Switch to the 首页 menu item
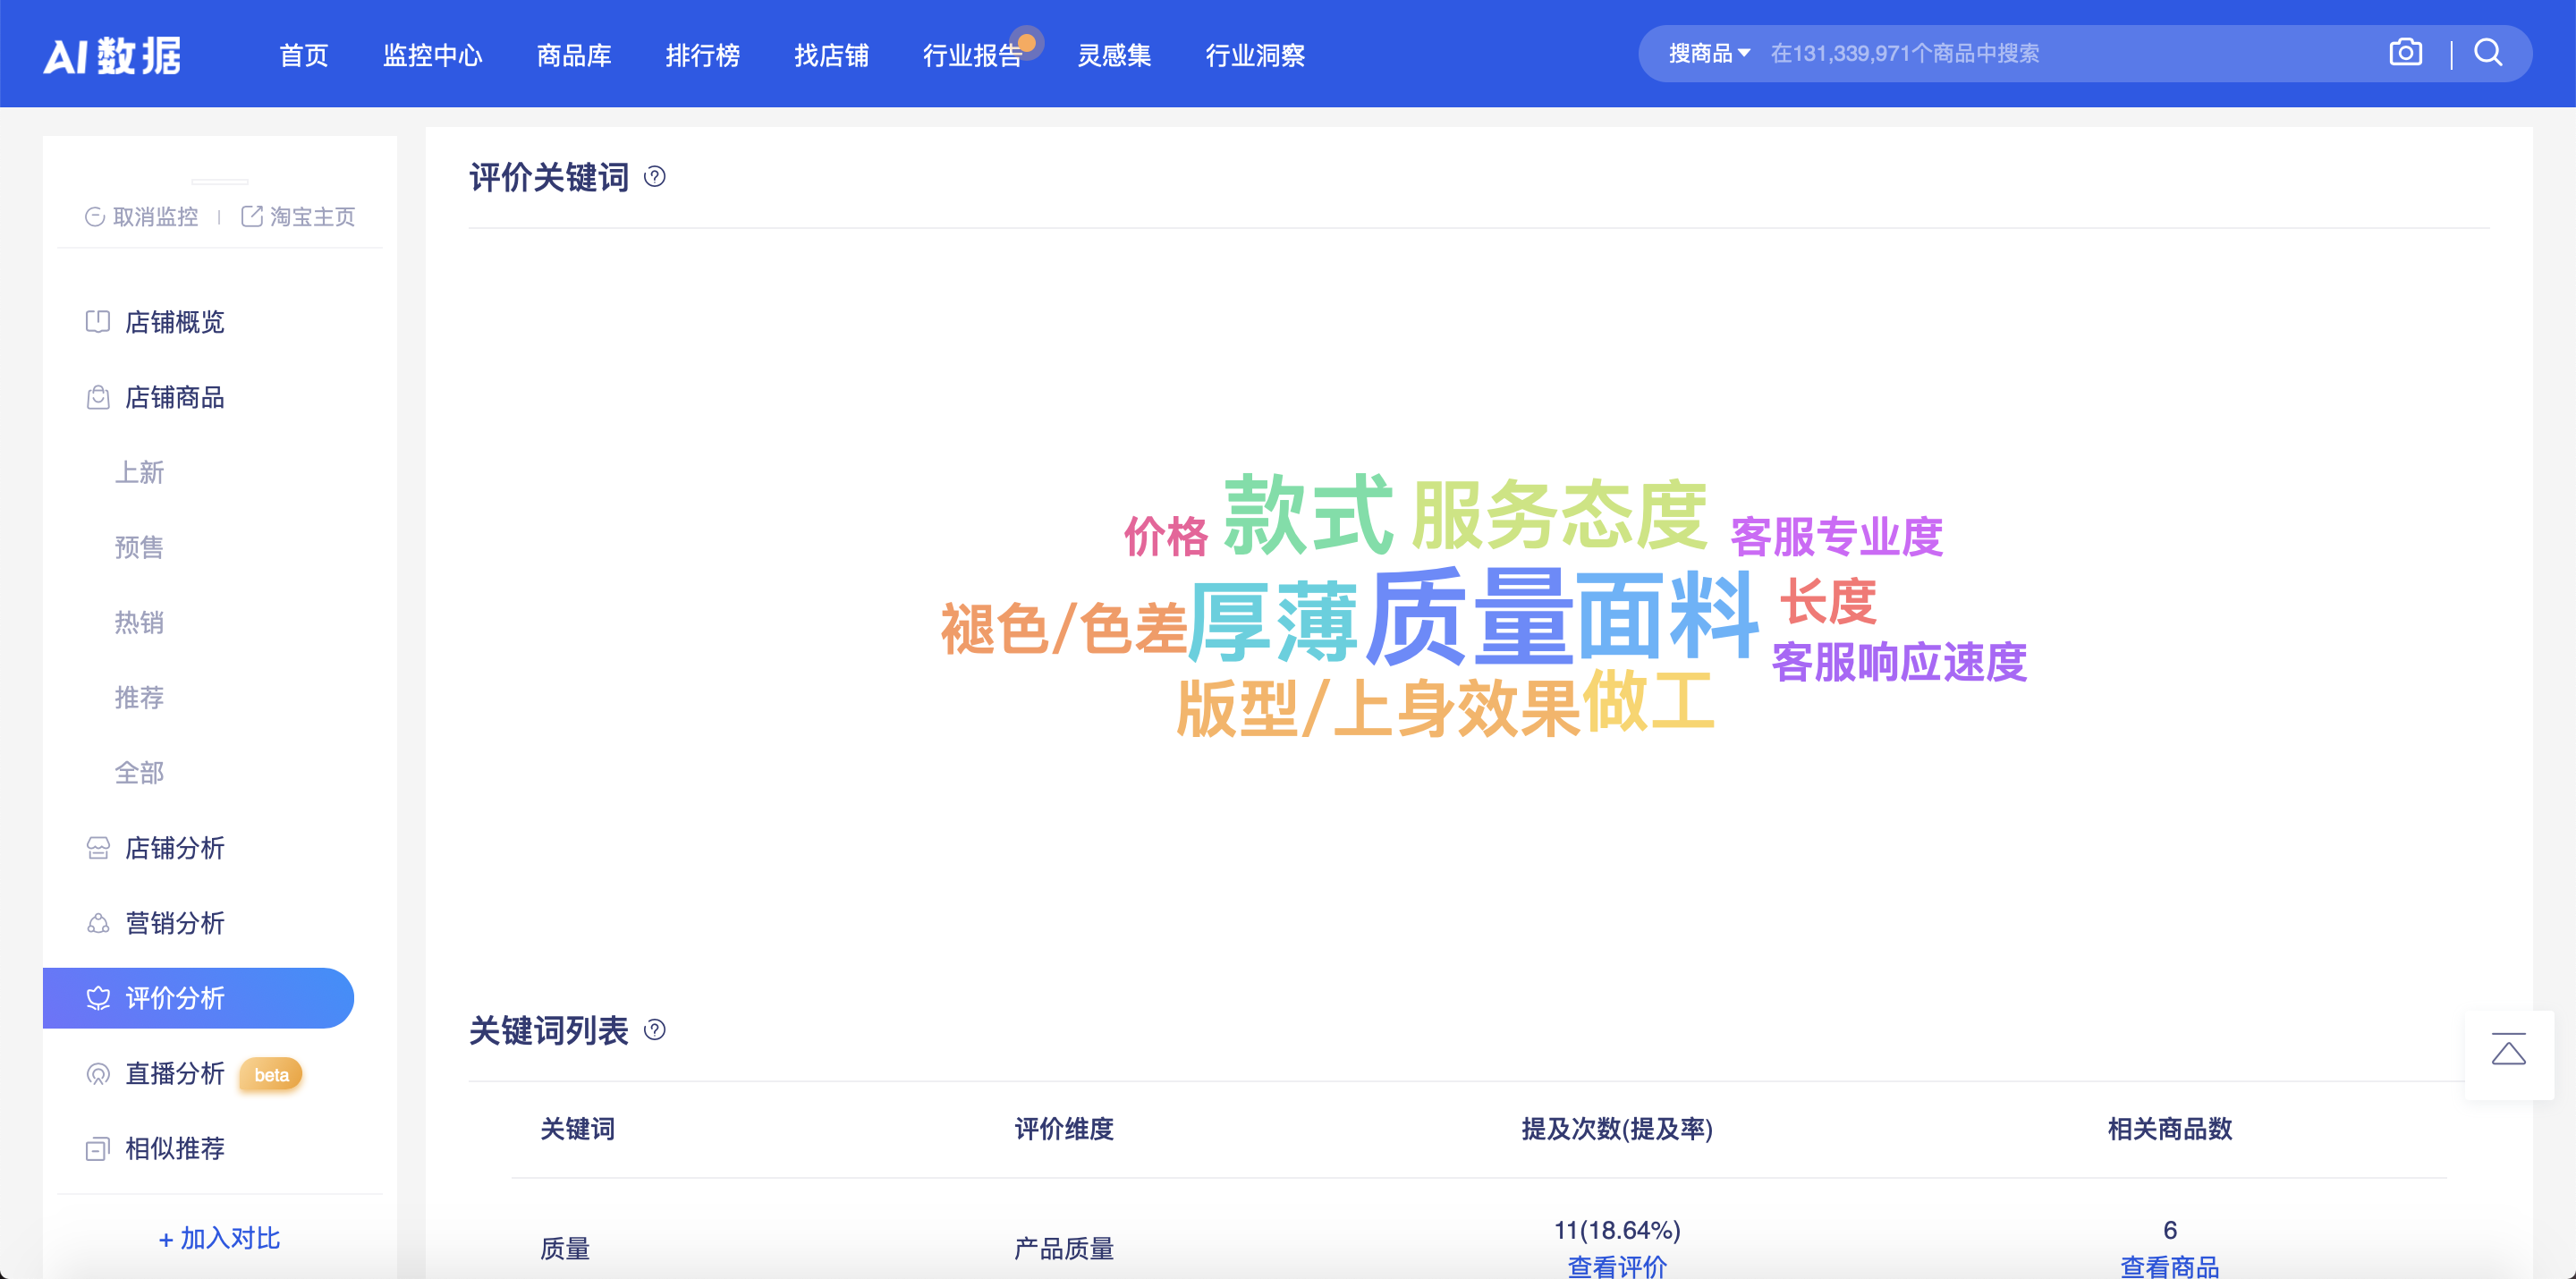Screen dimensions: 2576x1279 pyautogui.click(x=303, y=56)
